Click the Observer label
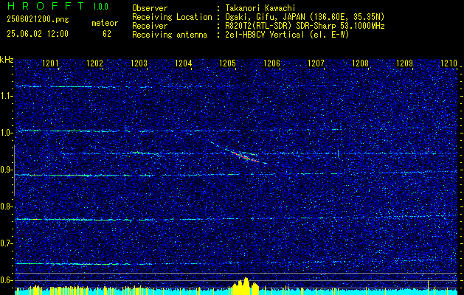This screenshot has height=295, width=464. click(x=150, y=8)
